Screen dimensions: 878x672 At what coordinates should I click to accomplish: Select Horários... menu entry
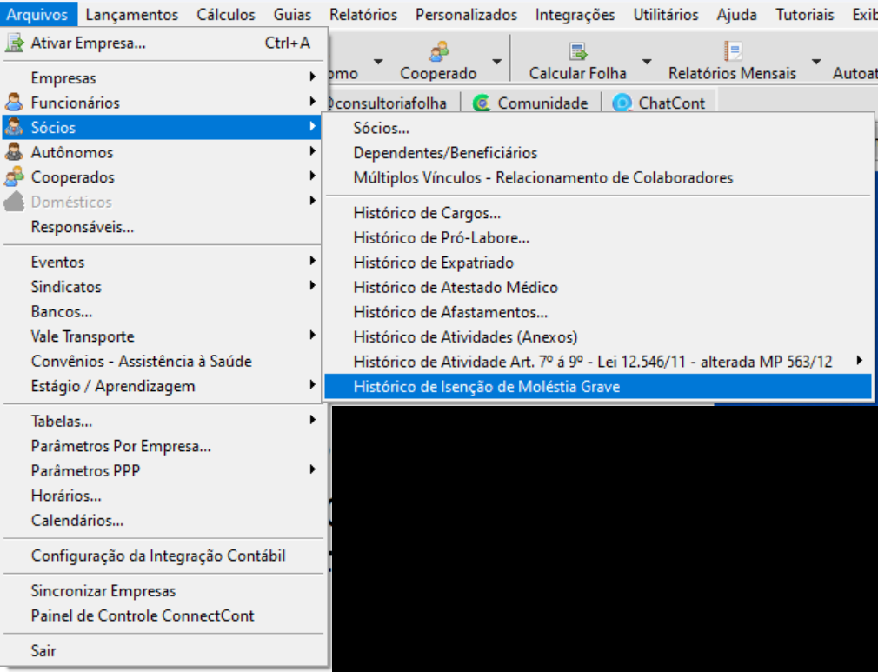163,496
